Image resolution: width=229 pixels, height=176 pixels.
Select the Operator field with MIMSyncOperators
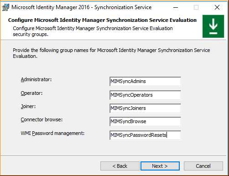tap(145, 95)
